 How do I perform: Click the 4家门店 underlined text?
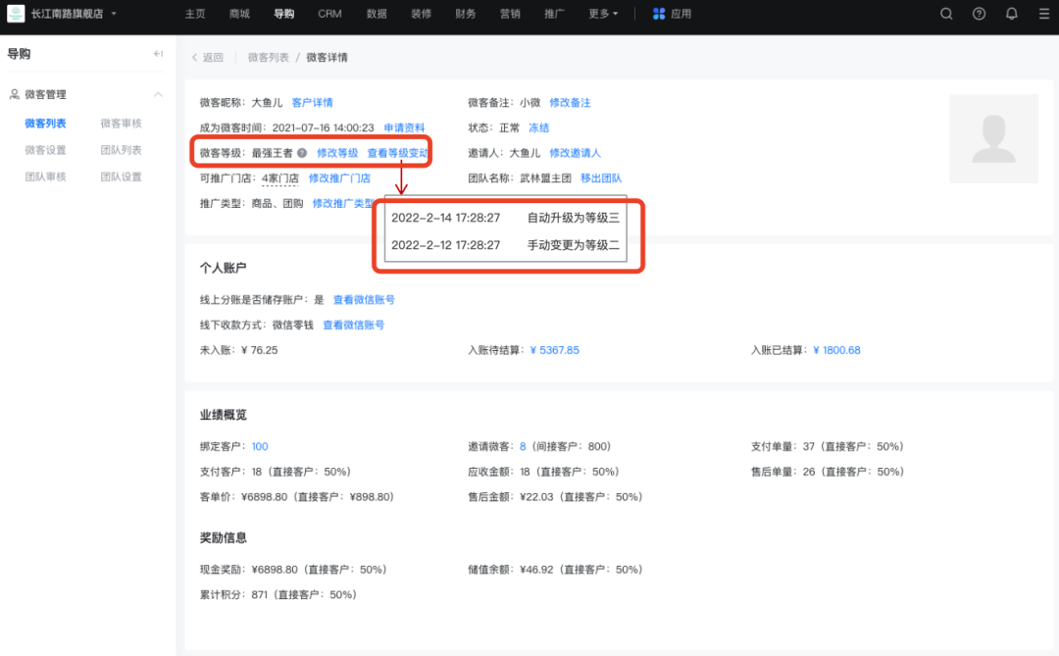(279, 178)
